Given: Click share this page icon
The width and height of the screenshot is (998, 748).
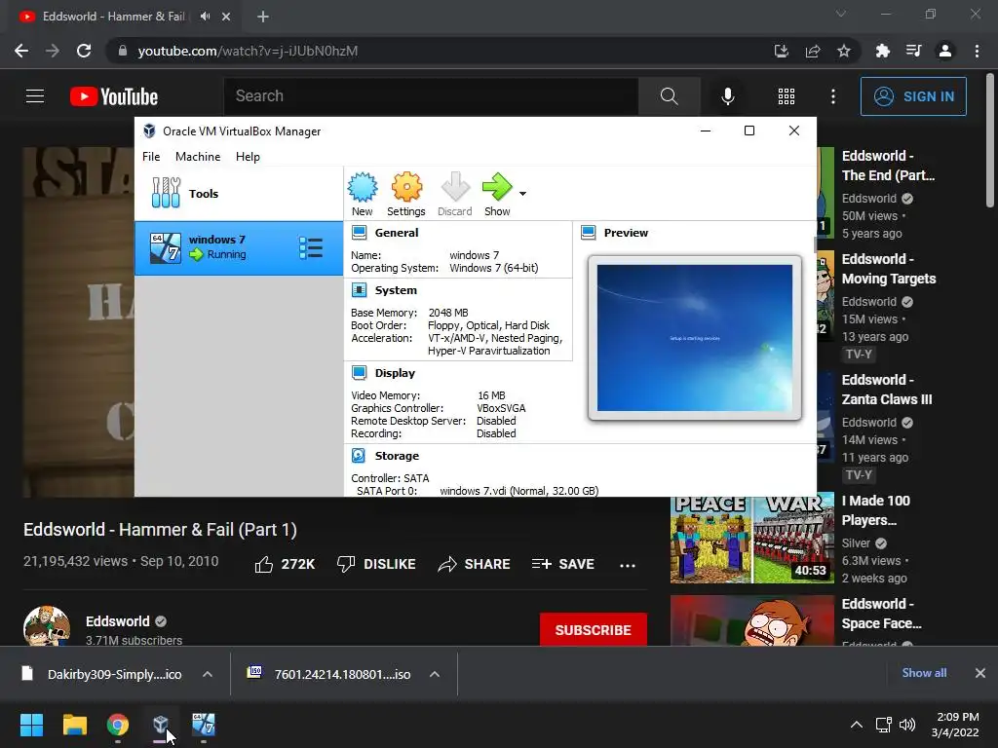Looking at the screenshot, I should pos(813,51).
